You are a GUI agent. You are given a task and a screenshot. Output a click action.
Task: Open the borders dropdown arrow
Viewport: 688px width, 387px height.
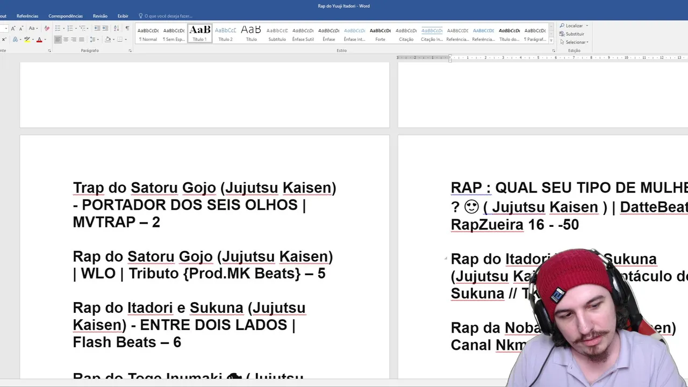[126, 40]
